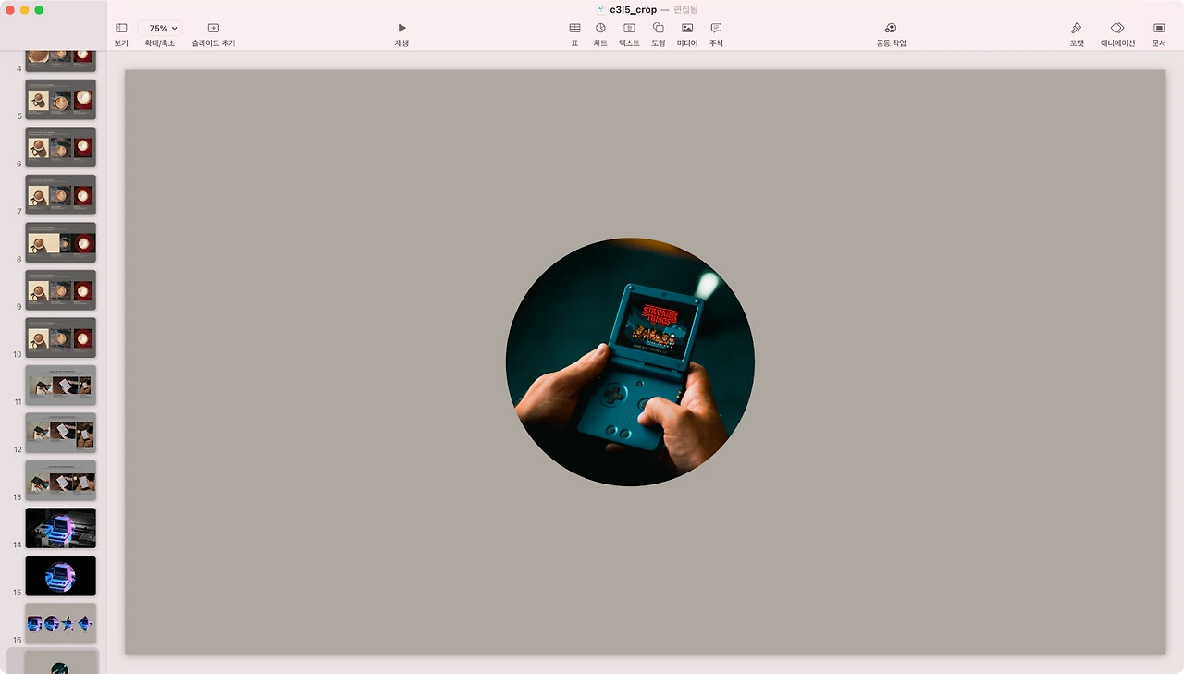Add a new slide with 슬라이드 추가

coord(214,29)
